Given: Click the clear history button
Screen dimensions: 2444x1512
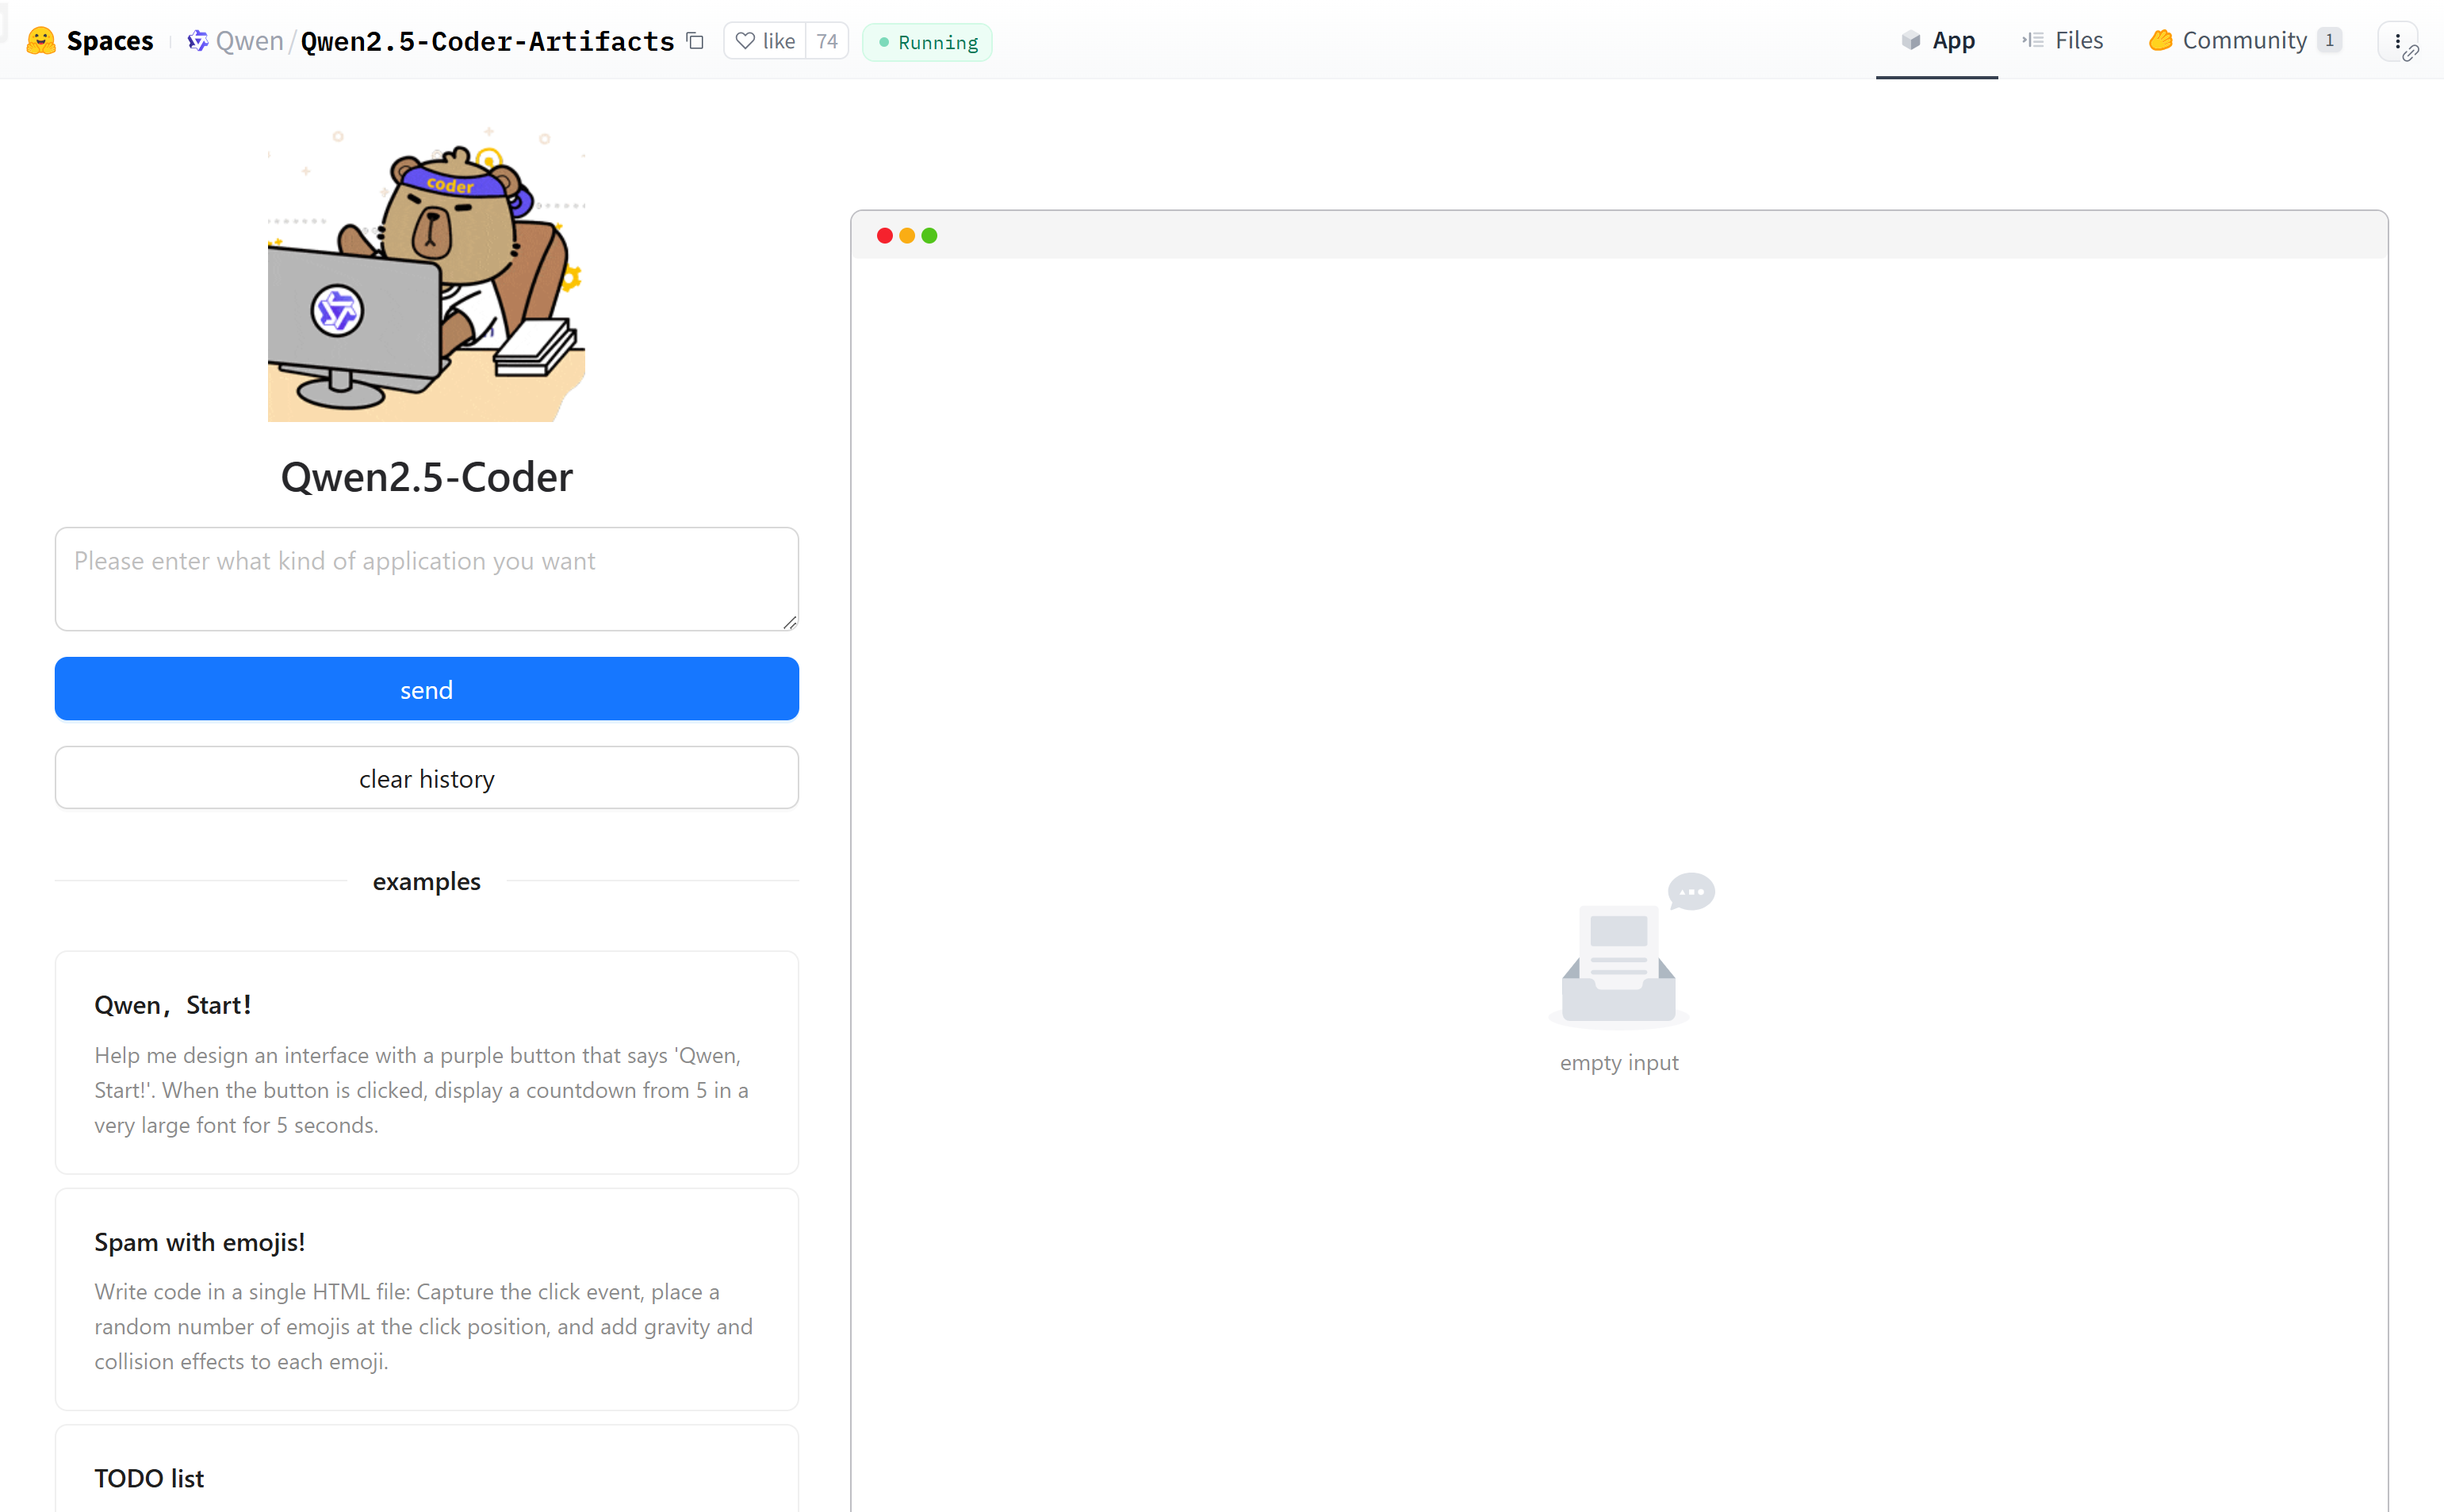Looking at the screenshot, I should point(427,778).
